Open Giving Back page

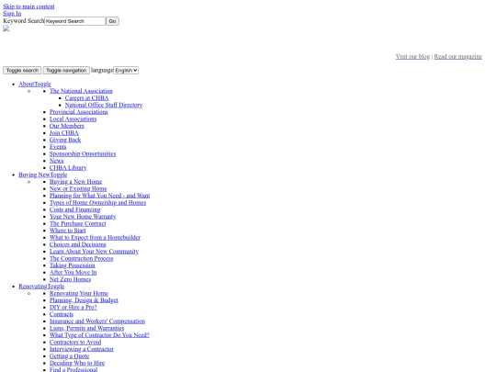65,140
